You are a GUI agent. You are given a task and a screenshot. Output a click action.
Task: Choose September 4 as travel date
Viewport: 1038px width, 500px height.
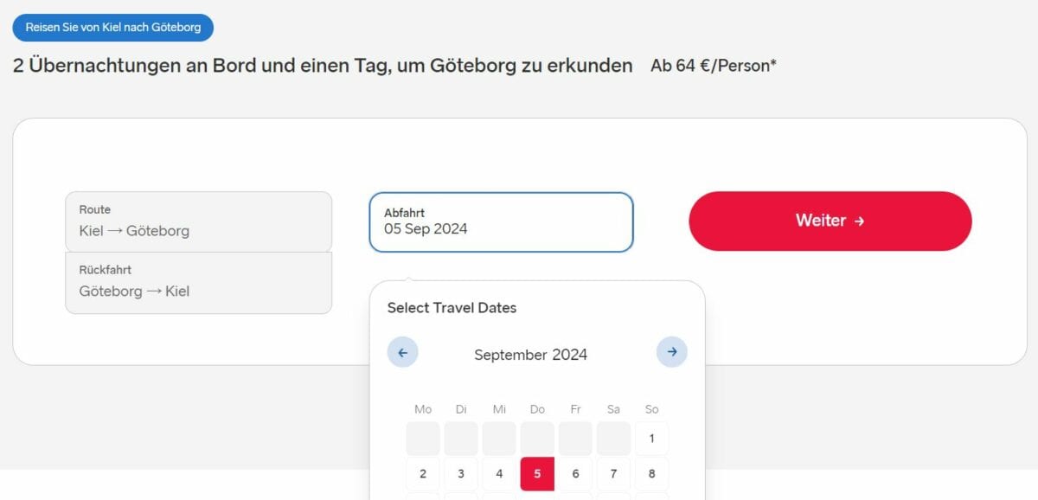click(x=499, y=473)
